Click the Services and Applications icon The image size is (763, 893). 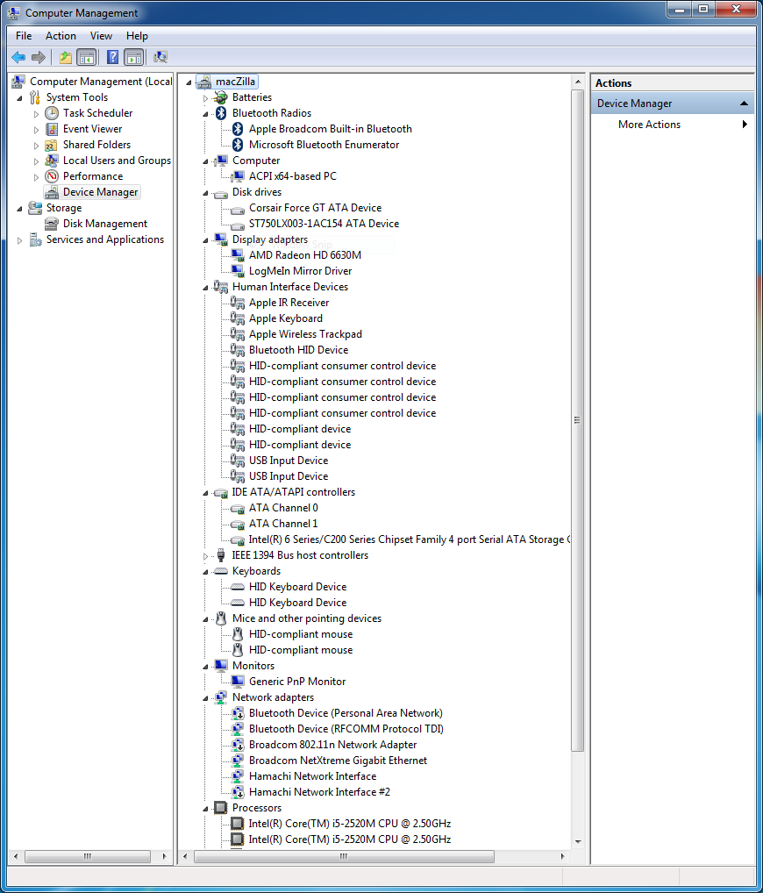click(35, 239)
